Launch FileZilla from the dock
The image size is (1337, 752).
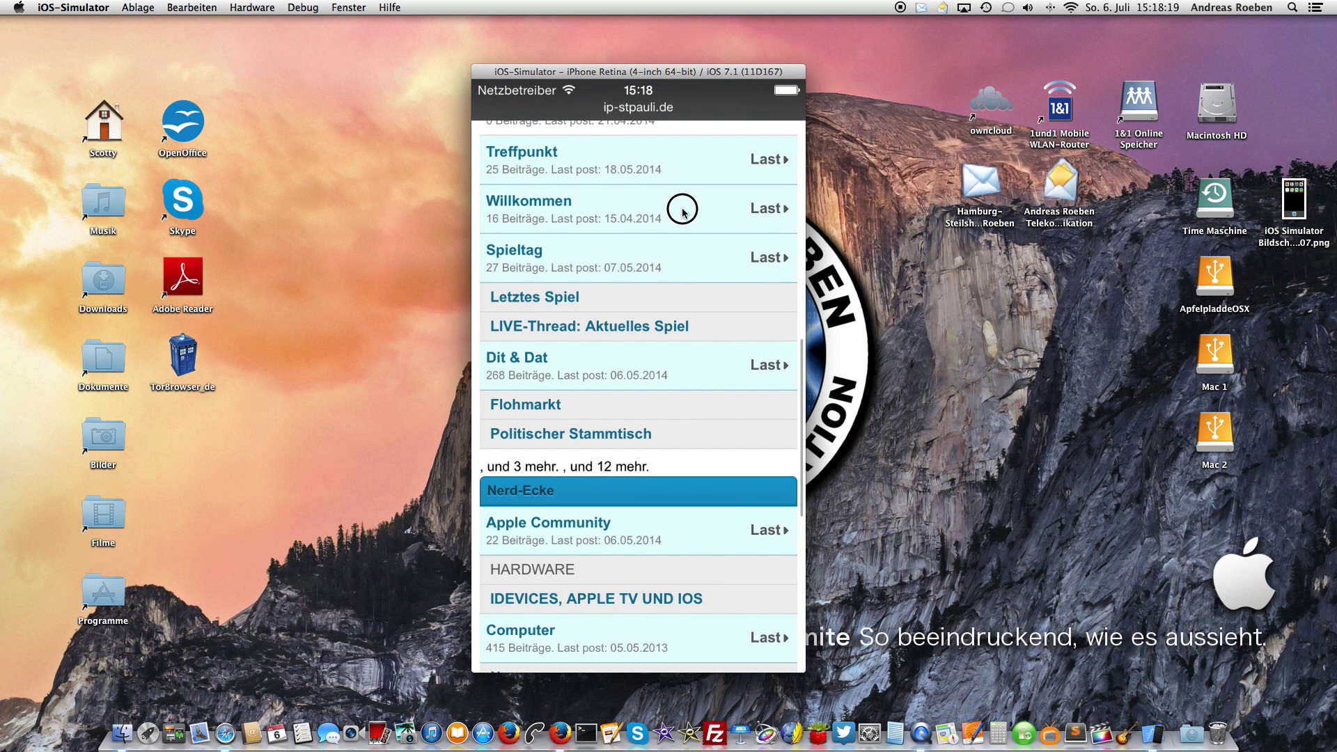click(x=714, y=733)
